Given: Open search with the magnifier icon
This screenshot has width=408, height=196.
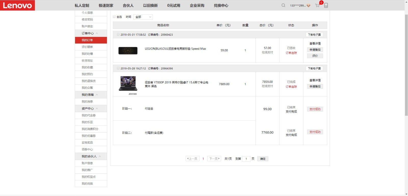Looking at the screenshot, I should click(283, 5).
